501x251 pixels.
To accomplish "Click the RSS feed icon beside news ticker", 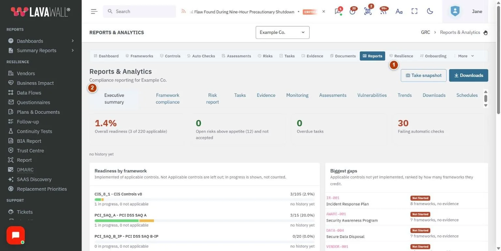I will tap(184, 11).
